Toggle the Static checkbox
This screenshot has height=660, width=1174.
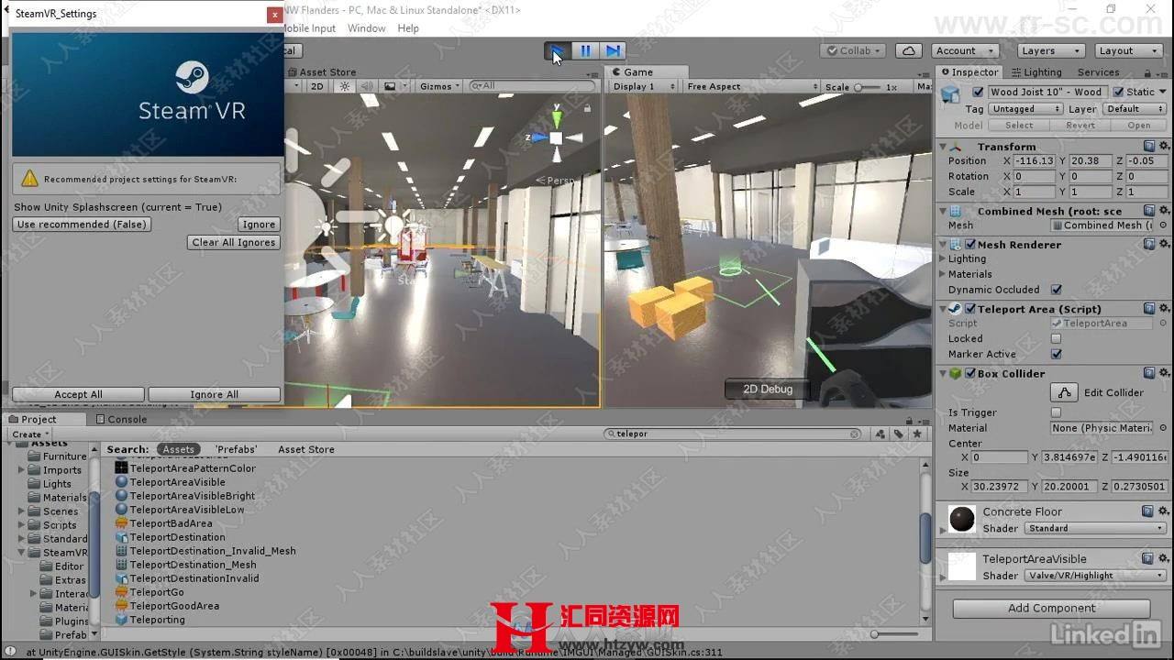(x=1118, y=92)
